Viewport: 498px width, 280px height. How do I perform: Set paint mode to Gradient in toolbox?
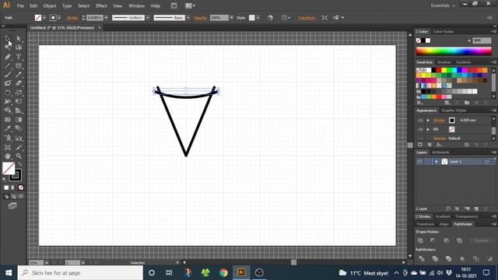(x=13, y=187)
